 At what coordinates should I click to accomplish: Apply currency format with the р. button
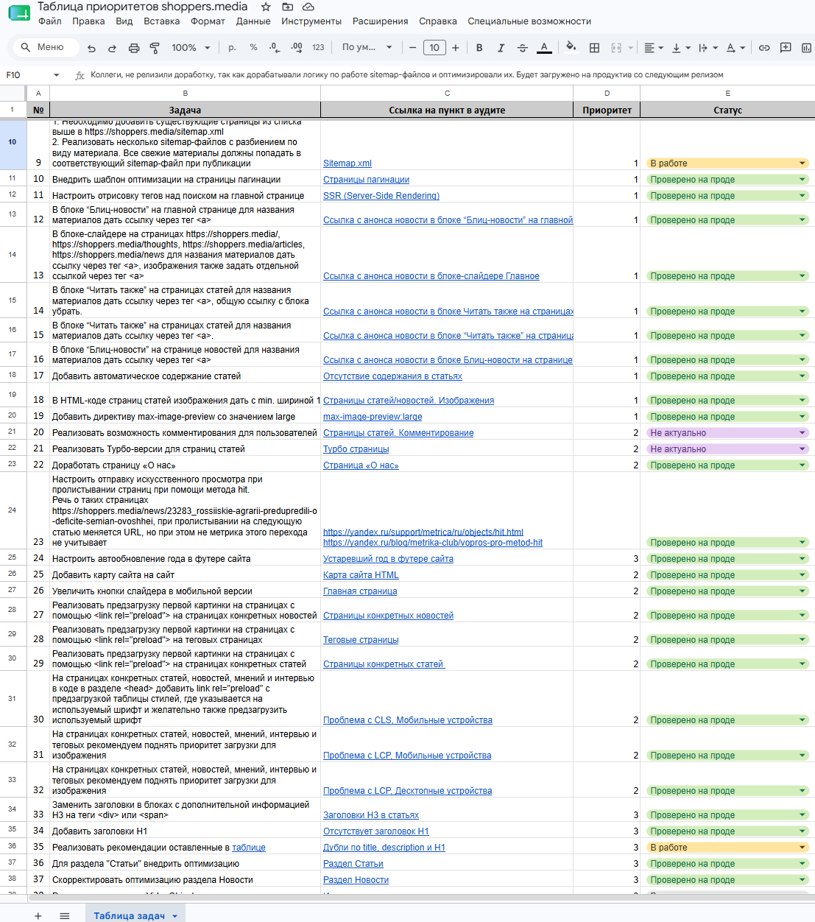click(232, 47)
